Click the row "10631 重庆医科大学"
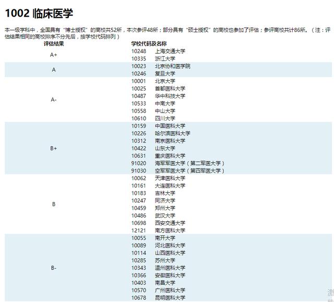The image size is (334, 302). pos(158,156)
